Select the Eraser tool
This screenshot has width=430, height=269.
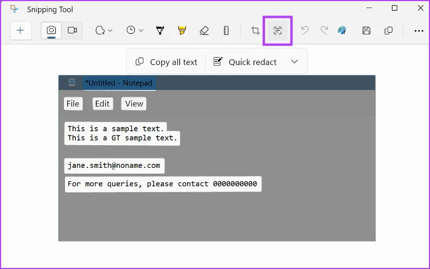click(x=204, y=31)
